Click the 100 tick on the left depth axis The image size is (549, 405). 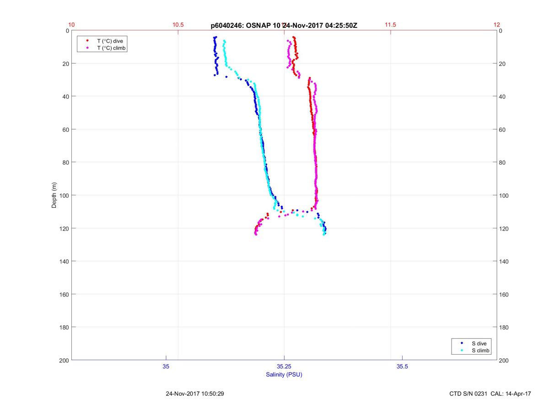(65, 195)
